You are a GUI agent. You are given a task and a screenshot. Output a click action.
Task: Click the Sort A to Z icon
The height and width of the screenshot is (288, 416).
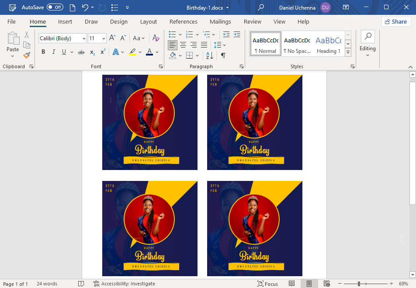tap(209, 56)
